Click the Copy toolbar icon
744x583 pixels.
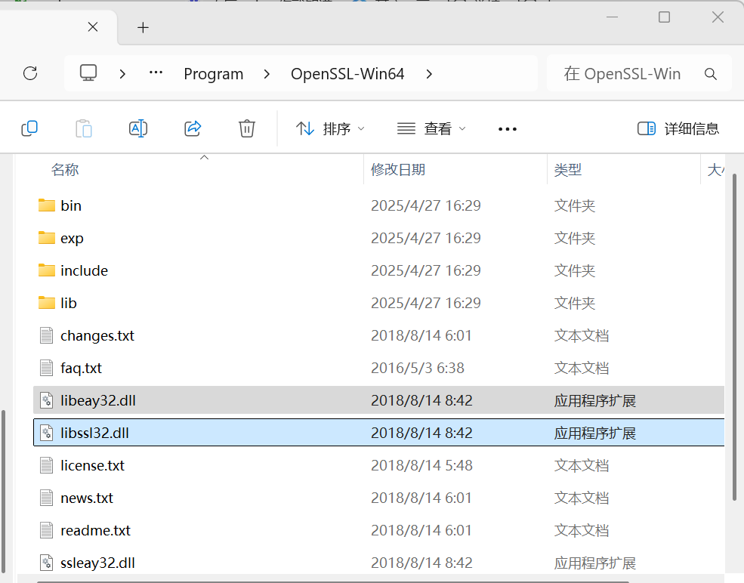coord(29,128)
